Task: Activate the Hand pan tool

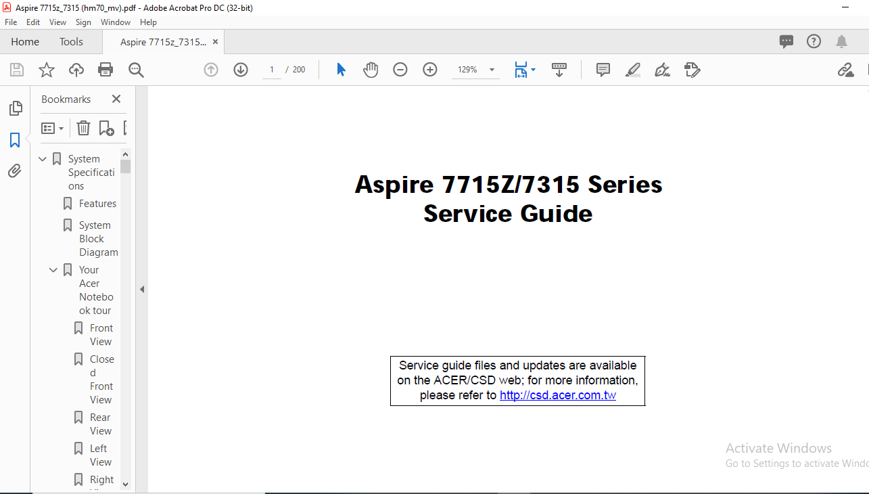Action: pyautogui.click(x=371, y=70)
